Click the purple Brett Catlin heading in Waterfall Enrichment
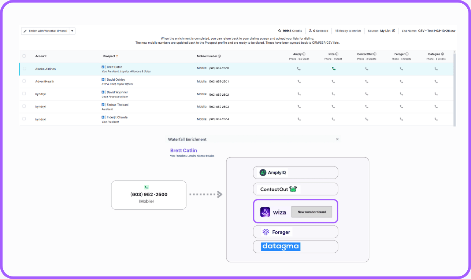The width and height of the screenshot is (471, 279). (x=183, y=150)
